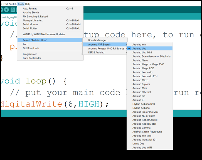Image resolution: width=202 pixels, height=160 pixels.
Task: Expand ESP32 Arduino submenu
Action: [x=105, y=52]
